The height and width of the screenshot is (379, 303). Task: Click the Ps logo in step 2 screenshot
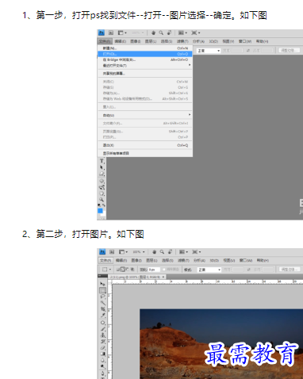tap(102, 252)
